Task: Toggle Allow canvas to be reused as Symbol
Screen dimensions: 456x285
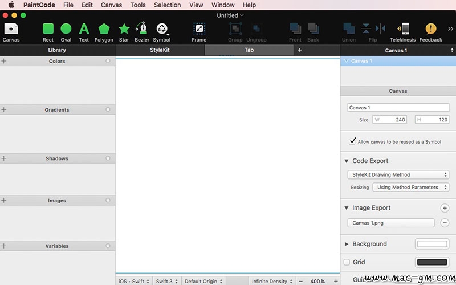Action: (x=352, y=141)
